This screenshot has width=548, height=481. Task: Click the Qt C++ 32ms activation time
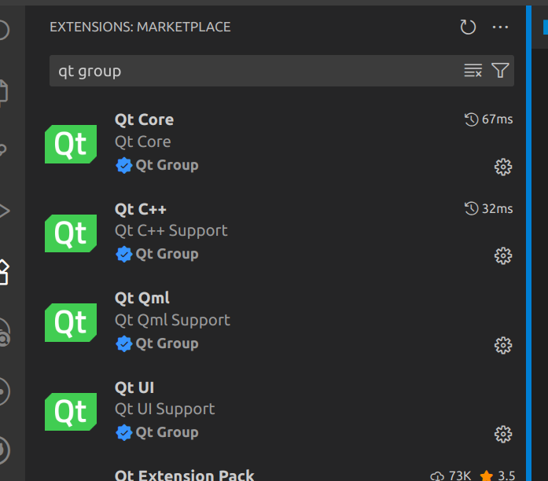point(489,208)
